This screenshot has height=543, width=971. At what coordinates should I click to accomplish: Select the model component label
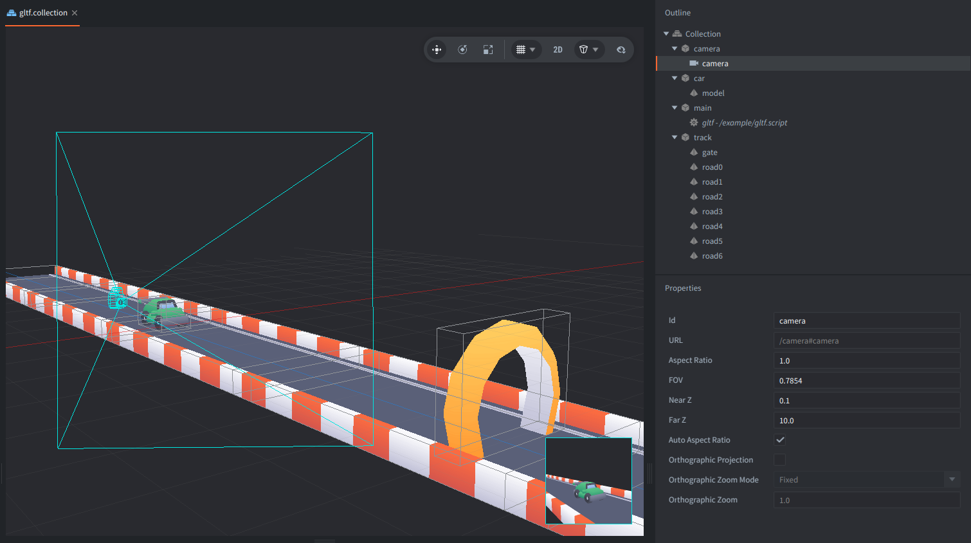[x=713, y=93]
